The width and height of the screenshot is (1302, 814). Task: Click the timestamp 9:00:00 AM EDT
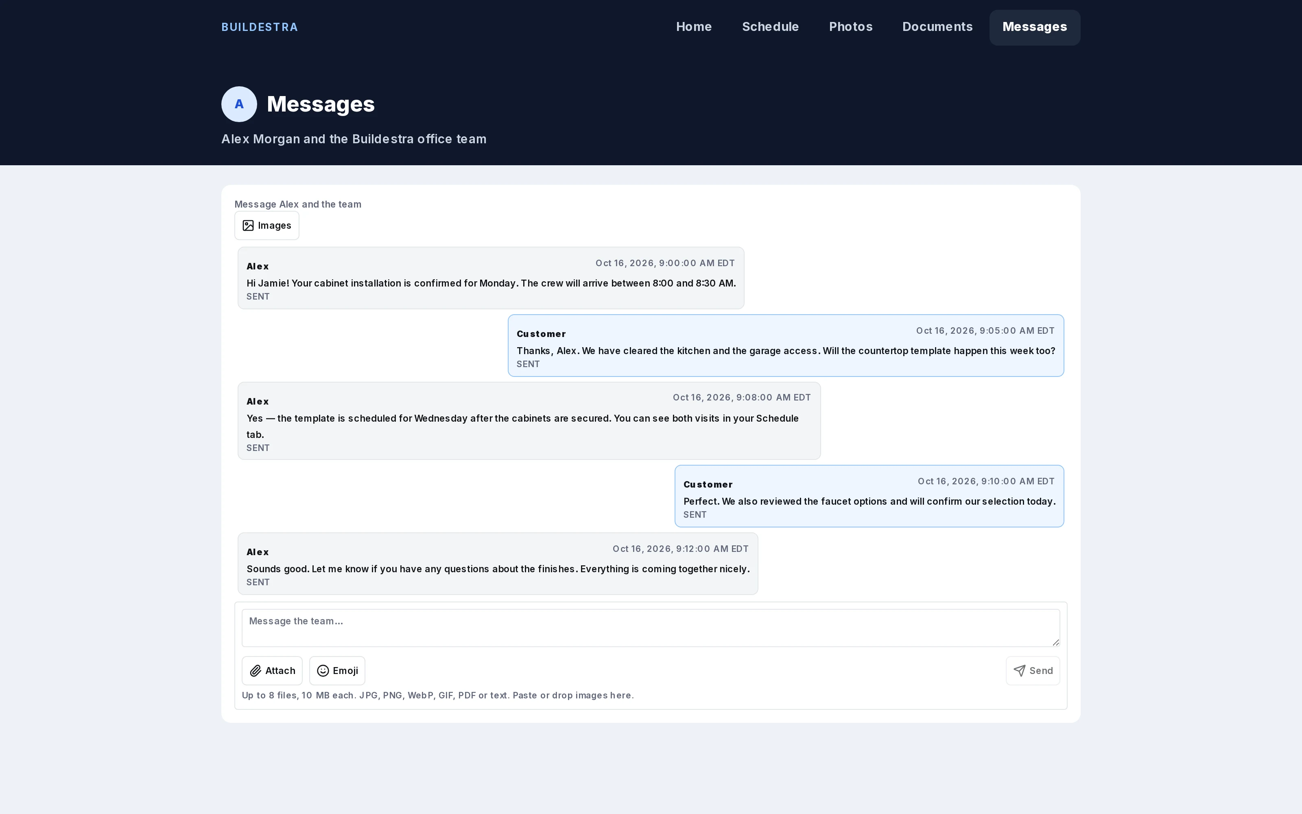pos(665,263)
